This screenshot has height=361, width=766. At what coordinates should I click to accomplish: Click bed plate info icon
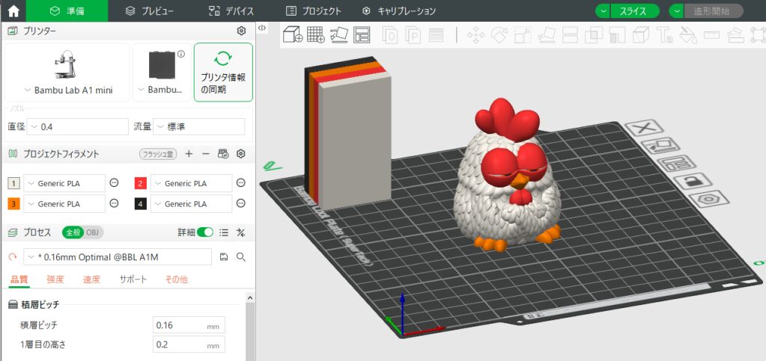click(181, 54)
